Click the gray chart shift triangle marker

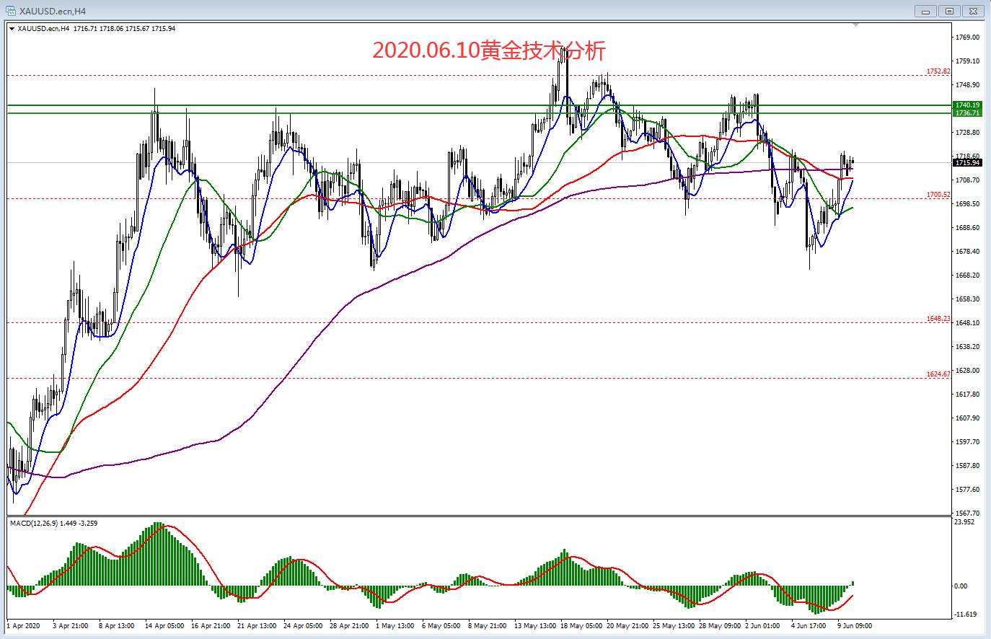pos(855,25)
